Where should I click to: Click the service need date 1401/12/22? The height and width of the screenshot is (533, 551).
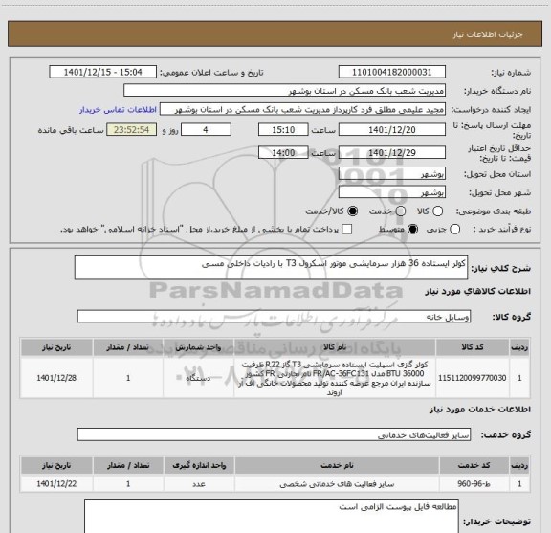click(56, 484)
